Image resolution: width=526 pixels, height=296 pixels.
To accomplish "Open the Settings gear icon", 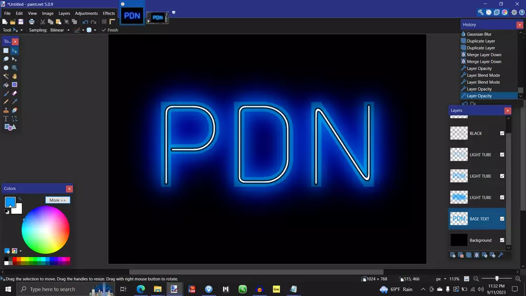I will [514, 13].
